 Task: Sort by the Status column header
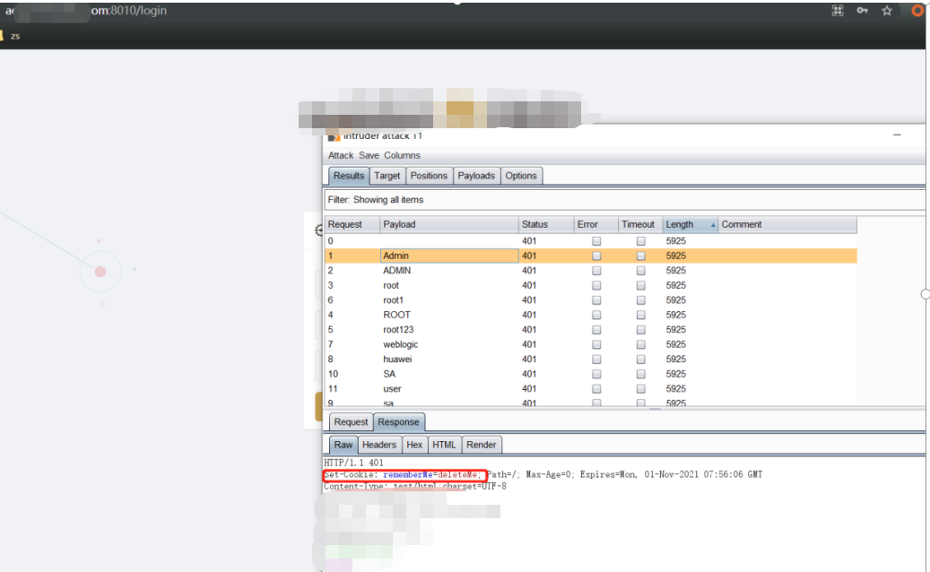[x=546, y=225]
